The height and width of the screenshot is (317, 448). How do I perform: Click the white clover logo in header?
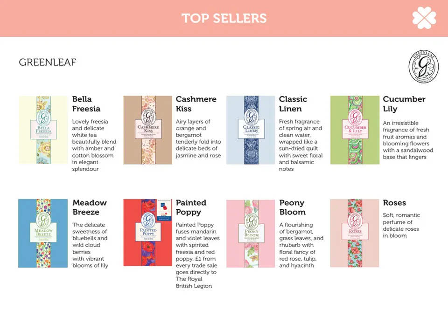tap(424, 18)
